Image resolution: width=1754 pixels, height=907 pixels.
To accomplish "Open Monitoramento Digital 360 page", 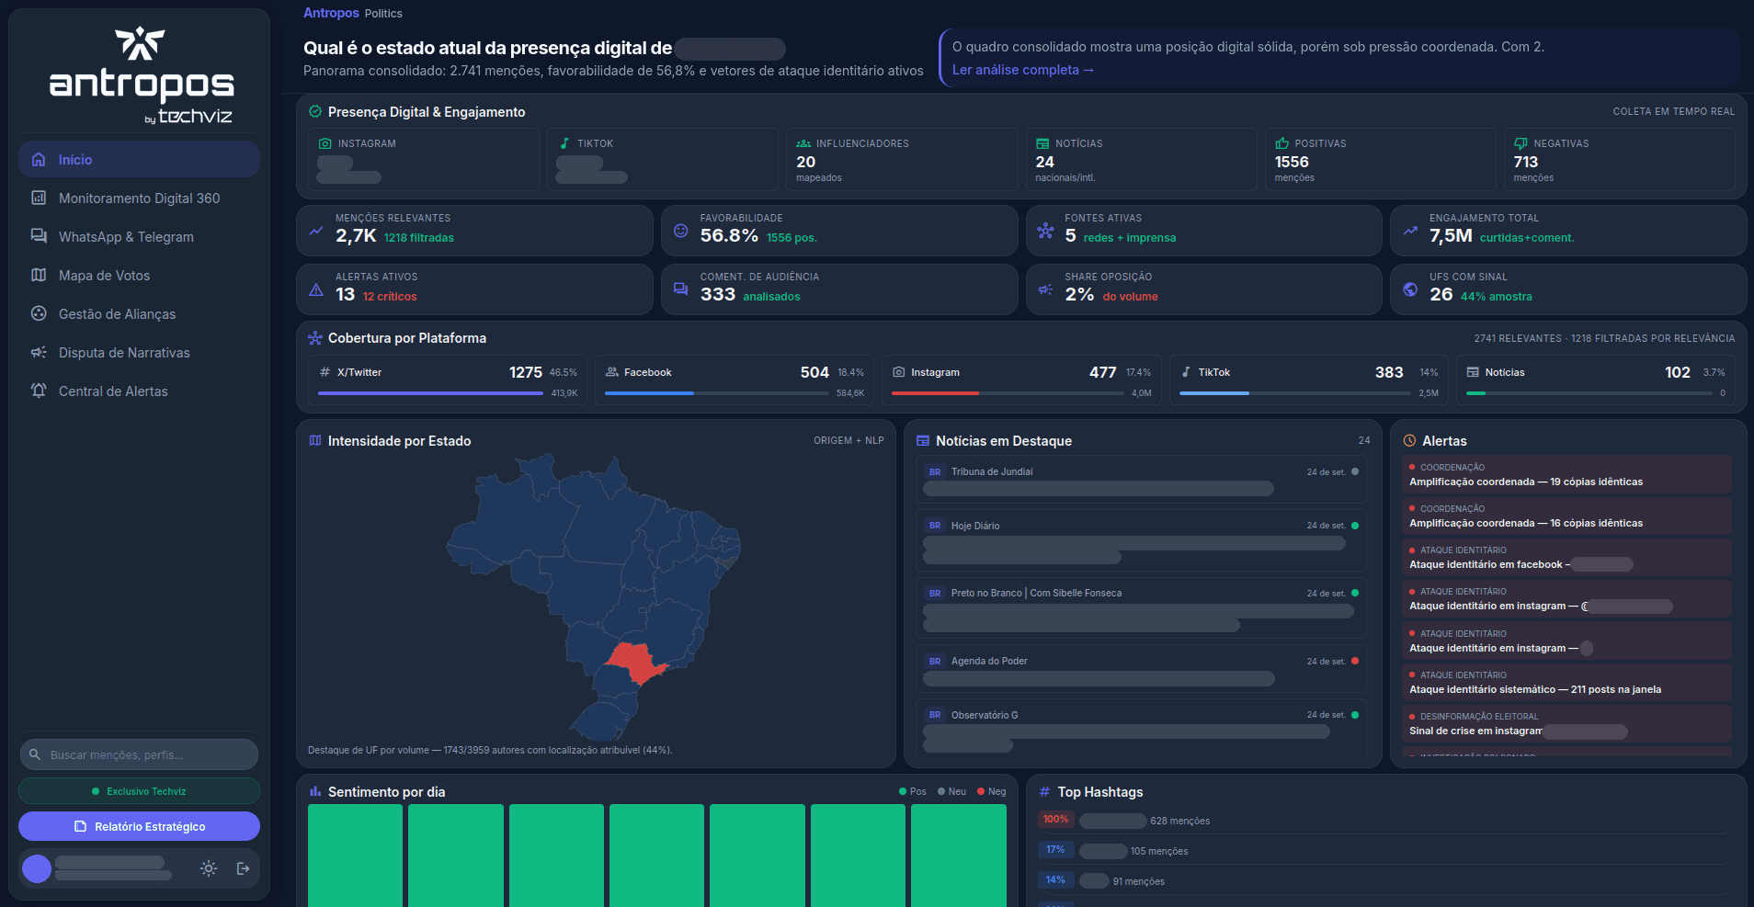I will click(x=139, y=198).
